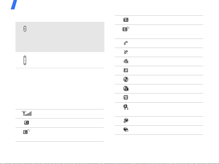Click the globe with arrow icon
The height and width of the screenshot is (164, 219).
pyautogui.click(x=126, y=120)
